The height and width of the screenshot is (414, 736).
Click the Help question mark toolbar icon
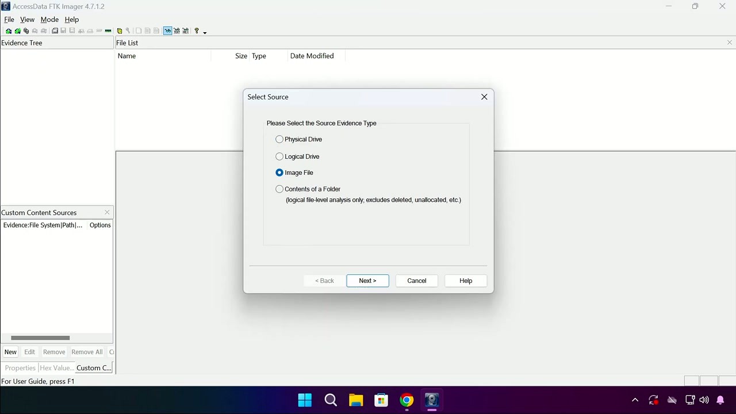click(x=196, y=30)
